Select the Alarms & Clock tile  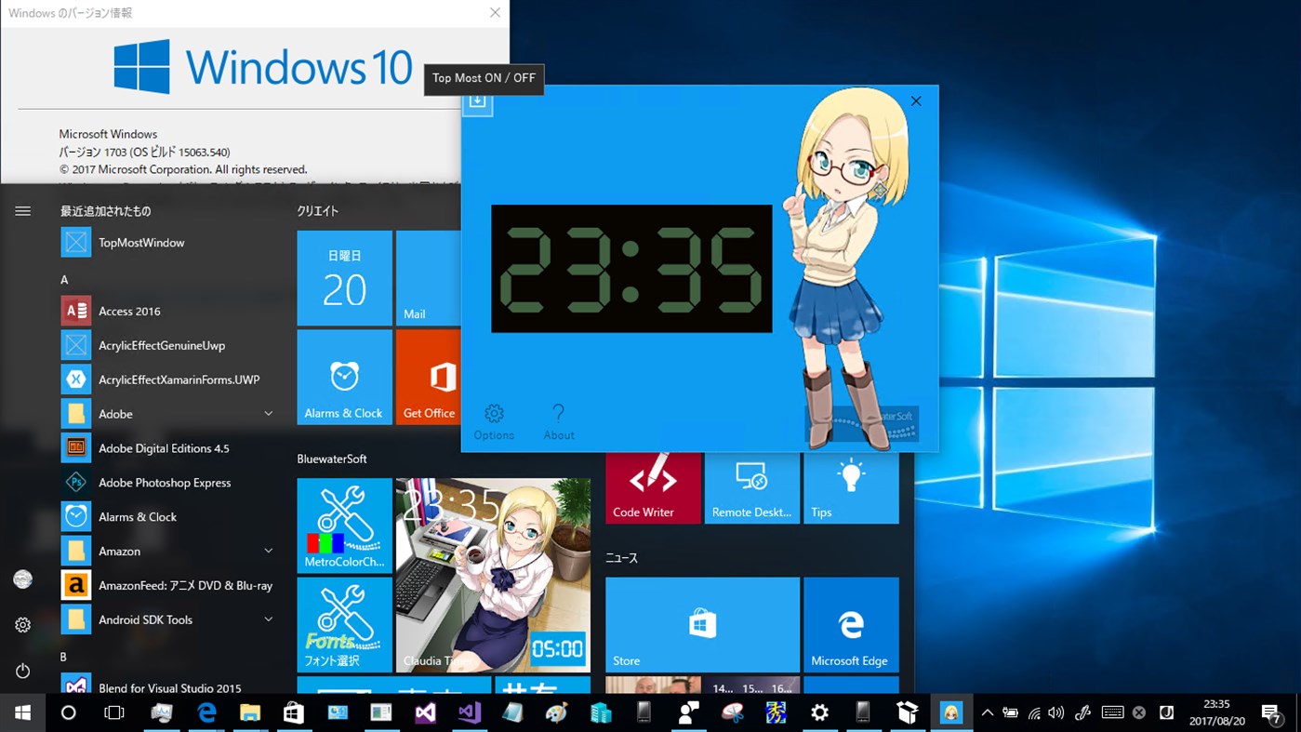click(x=344, y=377)
